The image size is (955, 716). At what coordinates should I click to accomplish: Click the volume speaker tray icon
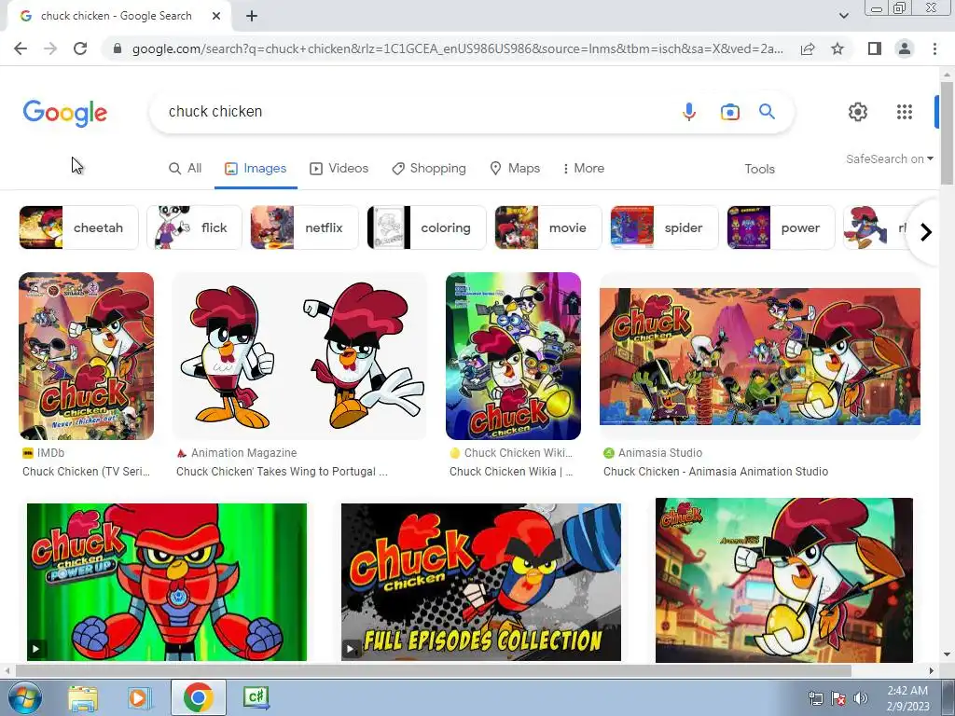[861, 698]
